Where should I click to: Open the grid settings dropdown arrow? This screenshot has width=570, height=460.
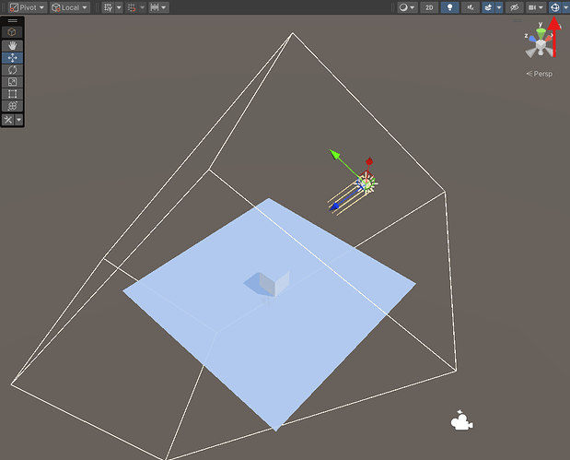(119, 7)
